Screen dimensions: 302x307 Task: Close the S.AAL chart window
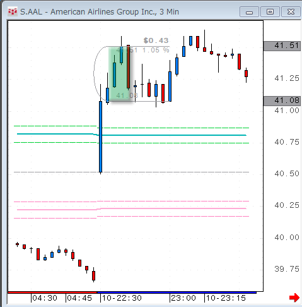coord(291,12)
